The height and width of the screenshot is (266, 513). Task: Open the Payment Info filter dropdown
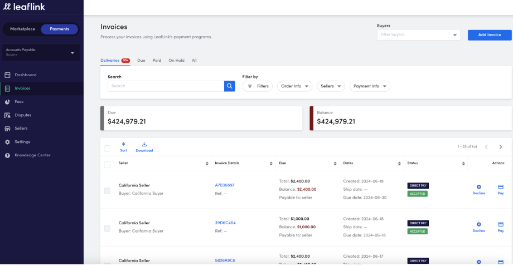tap(370, 86)
